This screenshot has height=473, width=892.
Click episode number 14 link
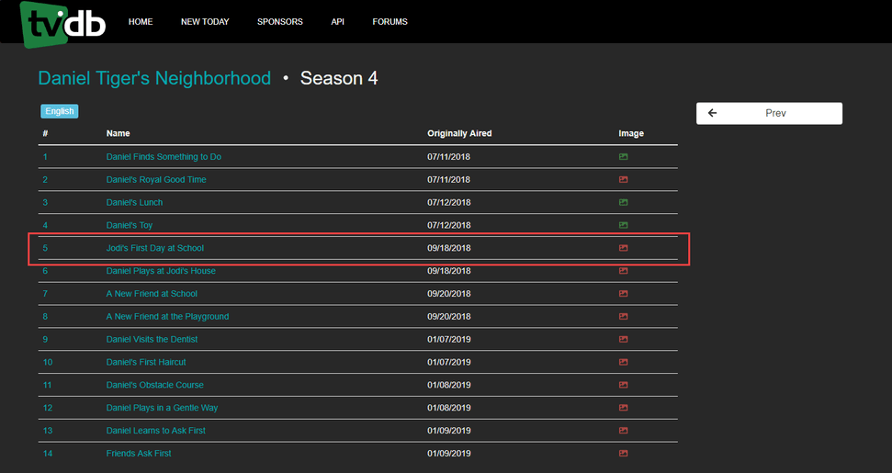click(x=48, y=453)
